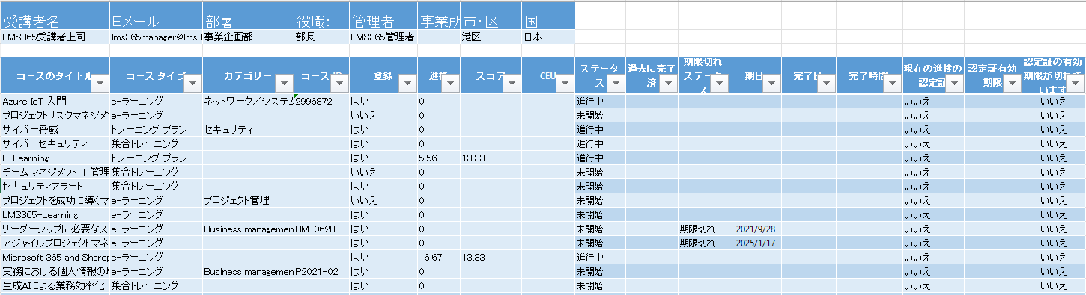Viewport: 1086px width, 295px height.
Task: Click the course ID cell BM-0628
Action: (x=321, y=229)
